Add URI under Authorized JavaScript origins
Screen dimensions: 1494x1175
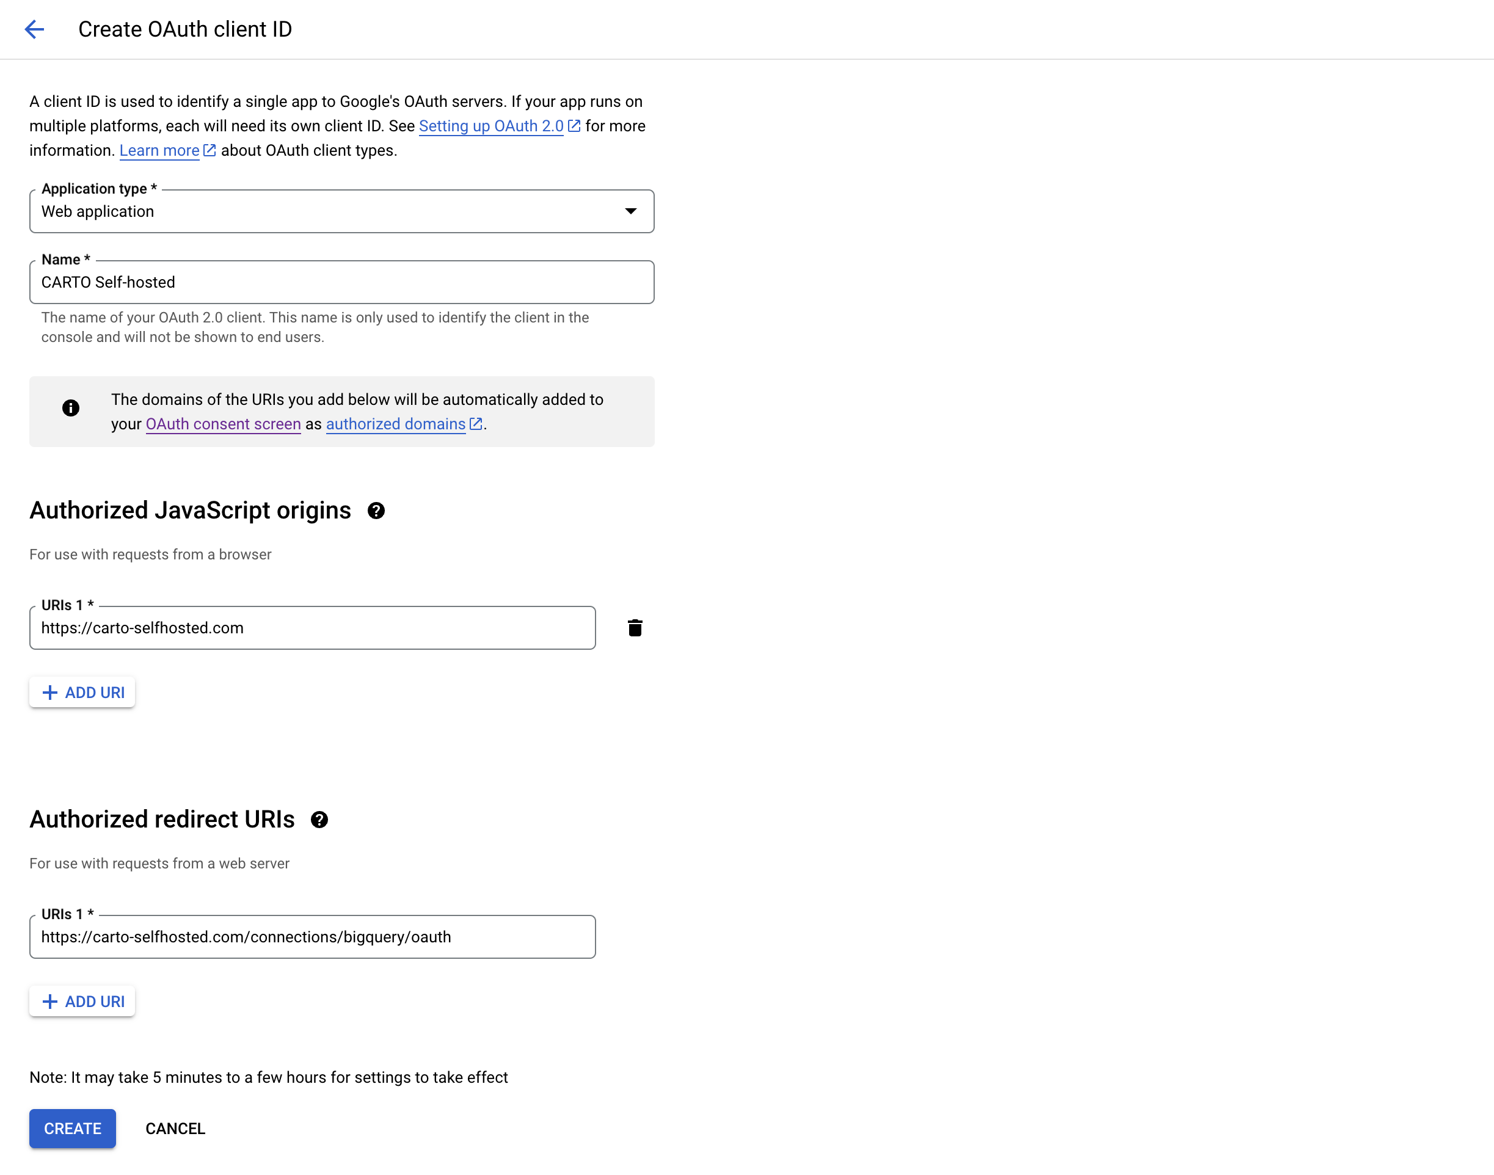(82, 692)
